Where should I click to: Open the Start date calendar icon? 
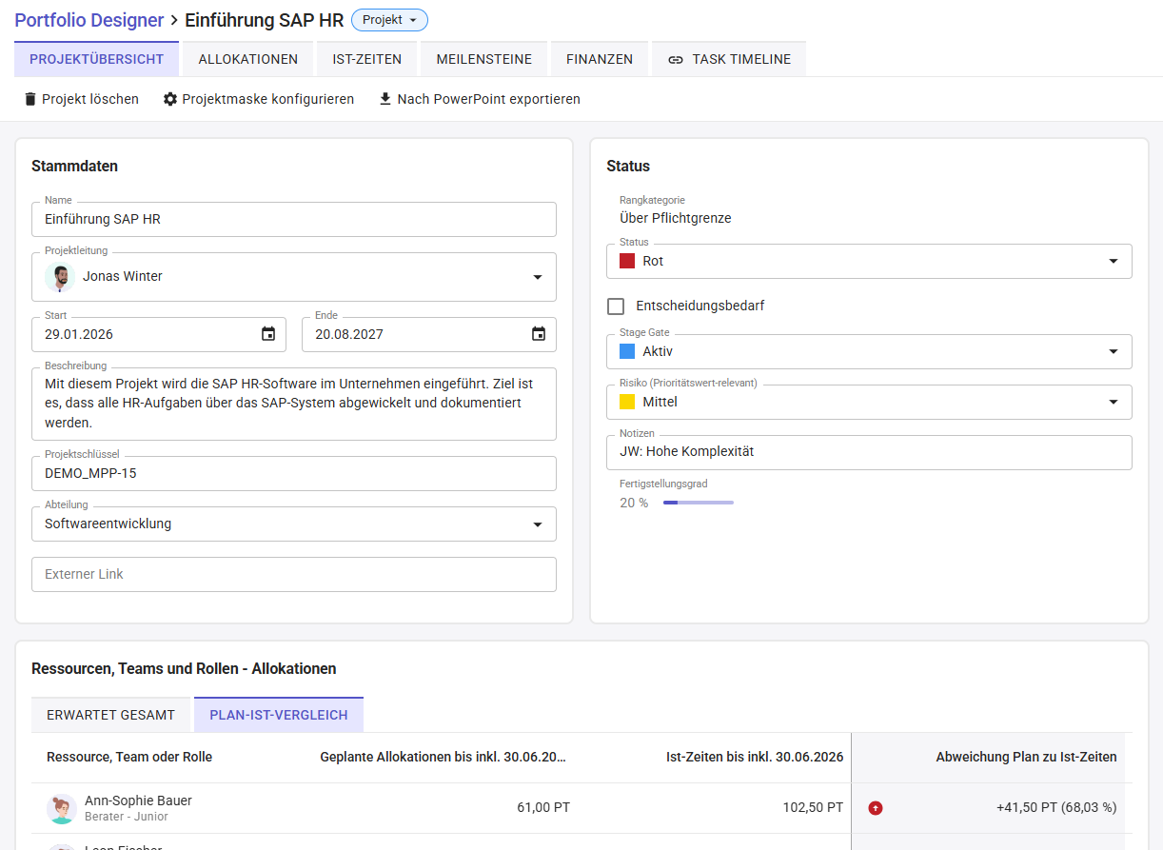pos(268,334)
